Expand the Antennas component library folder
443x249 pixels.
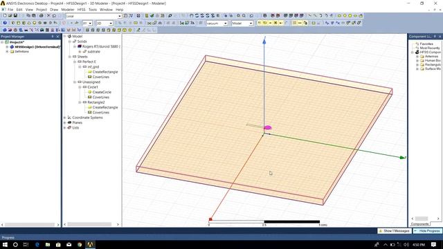(x=417, y=57)
